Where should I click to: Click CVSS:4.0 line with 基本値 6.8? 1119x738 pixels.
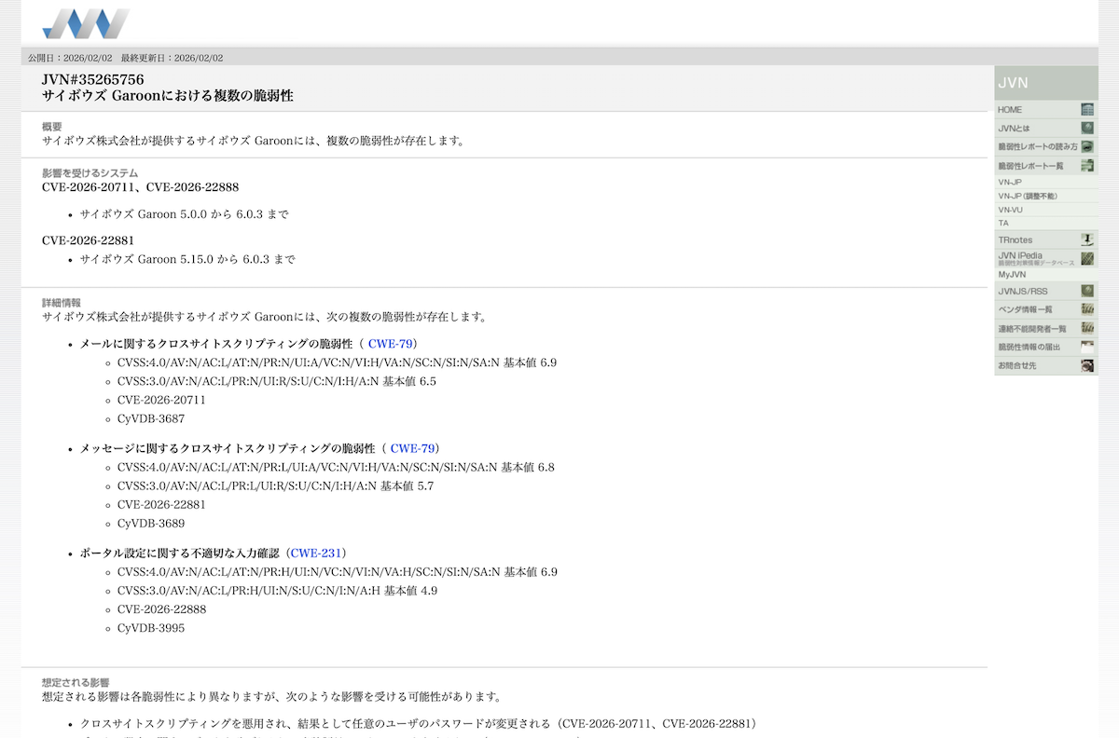click(336, 467)
